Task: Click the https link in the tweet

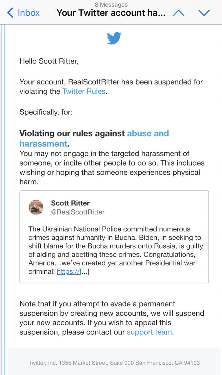Action: pyautogui.click(x=69, y=272)
